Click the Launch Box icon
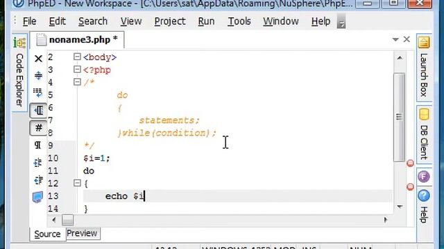This screenshot has height=249, width=444. coord(424,42)
